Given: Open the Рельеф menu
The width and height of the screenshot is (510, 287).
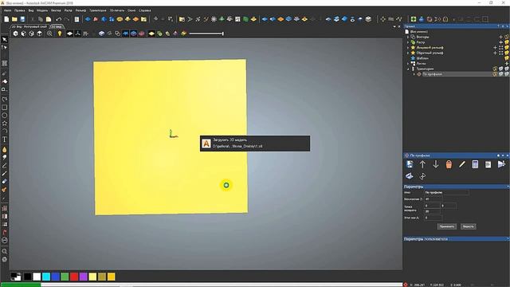Looking at the screenshot, I should [80, 10].
